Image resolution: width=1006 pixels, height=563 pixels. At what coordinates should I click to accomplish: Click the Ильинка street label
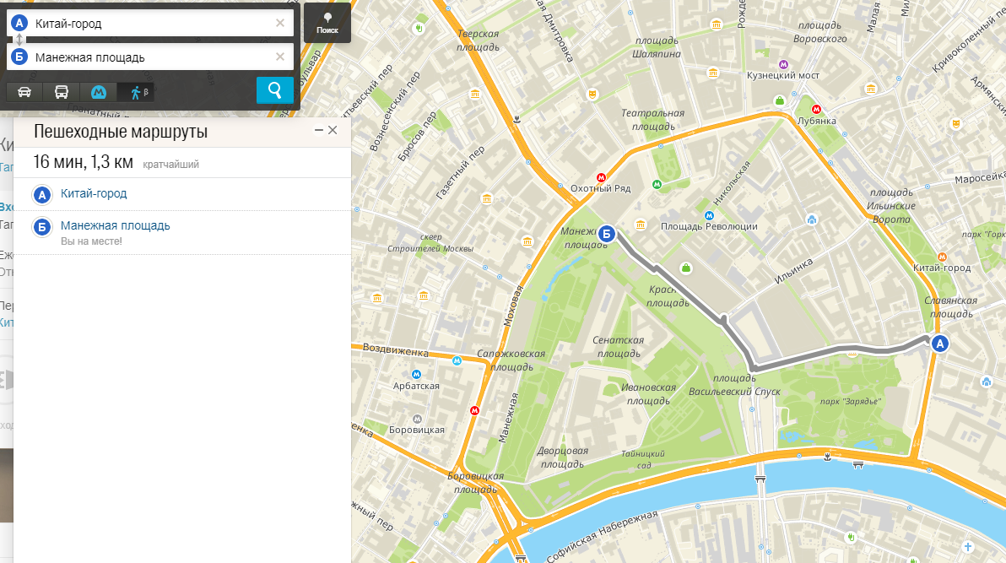tap(793, 270)
